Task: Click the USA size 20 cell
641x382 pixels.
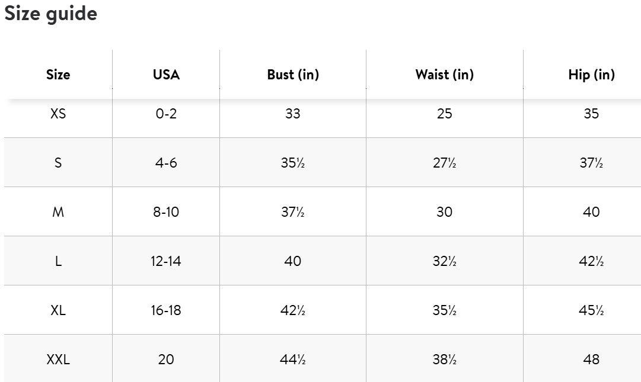Action: pyautogui.click(x=166, y=359)
